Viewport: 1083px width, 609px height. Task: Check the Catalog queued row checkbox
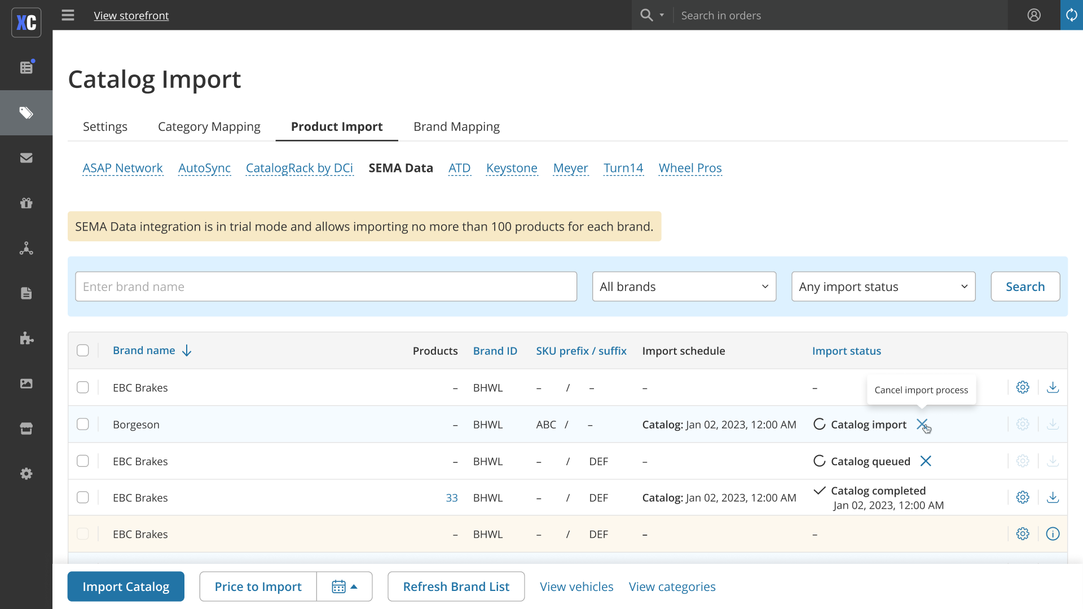pyautogui.click(x=83, y=461)
